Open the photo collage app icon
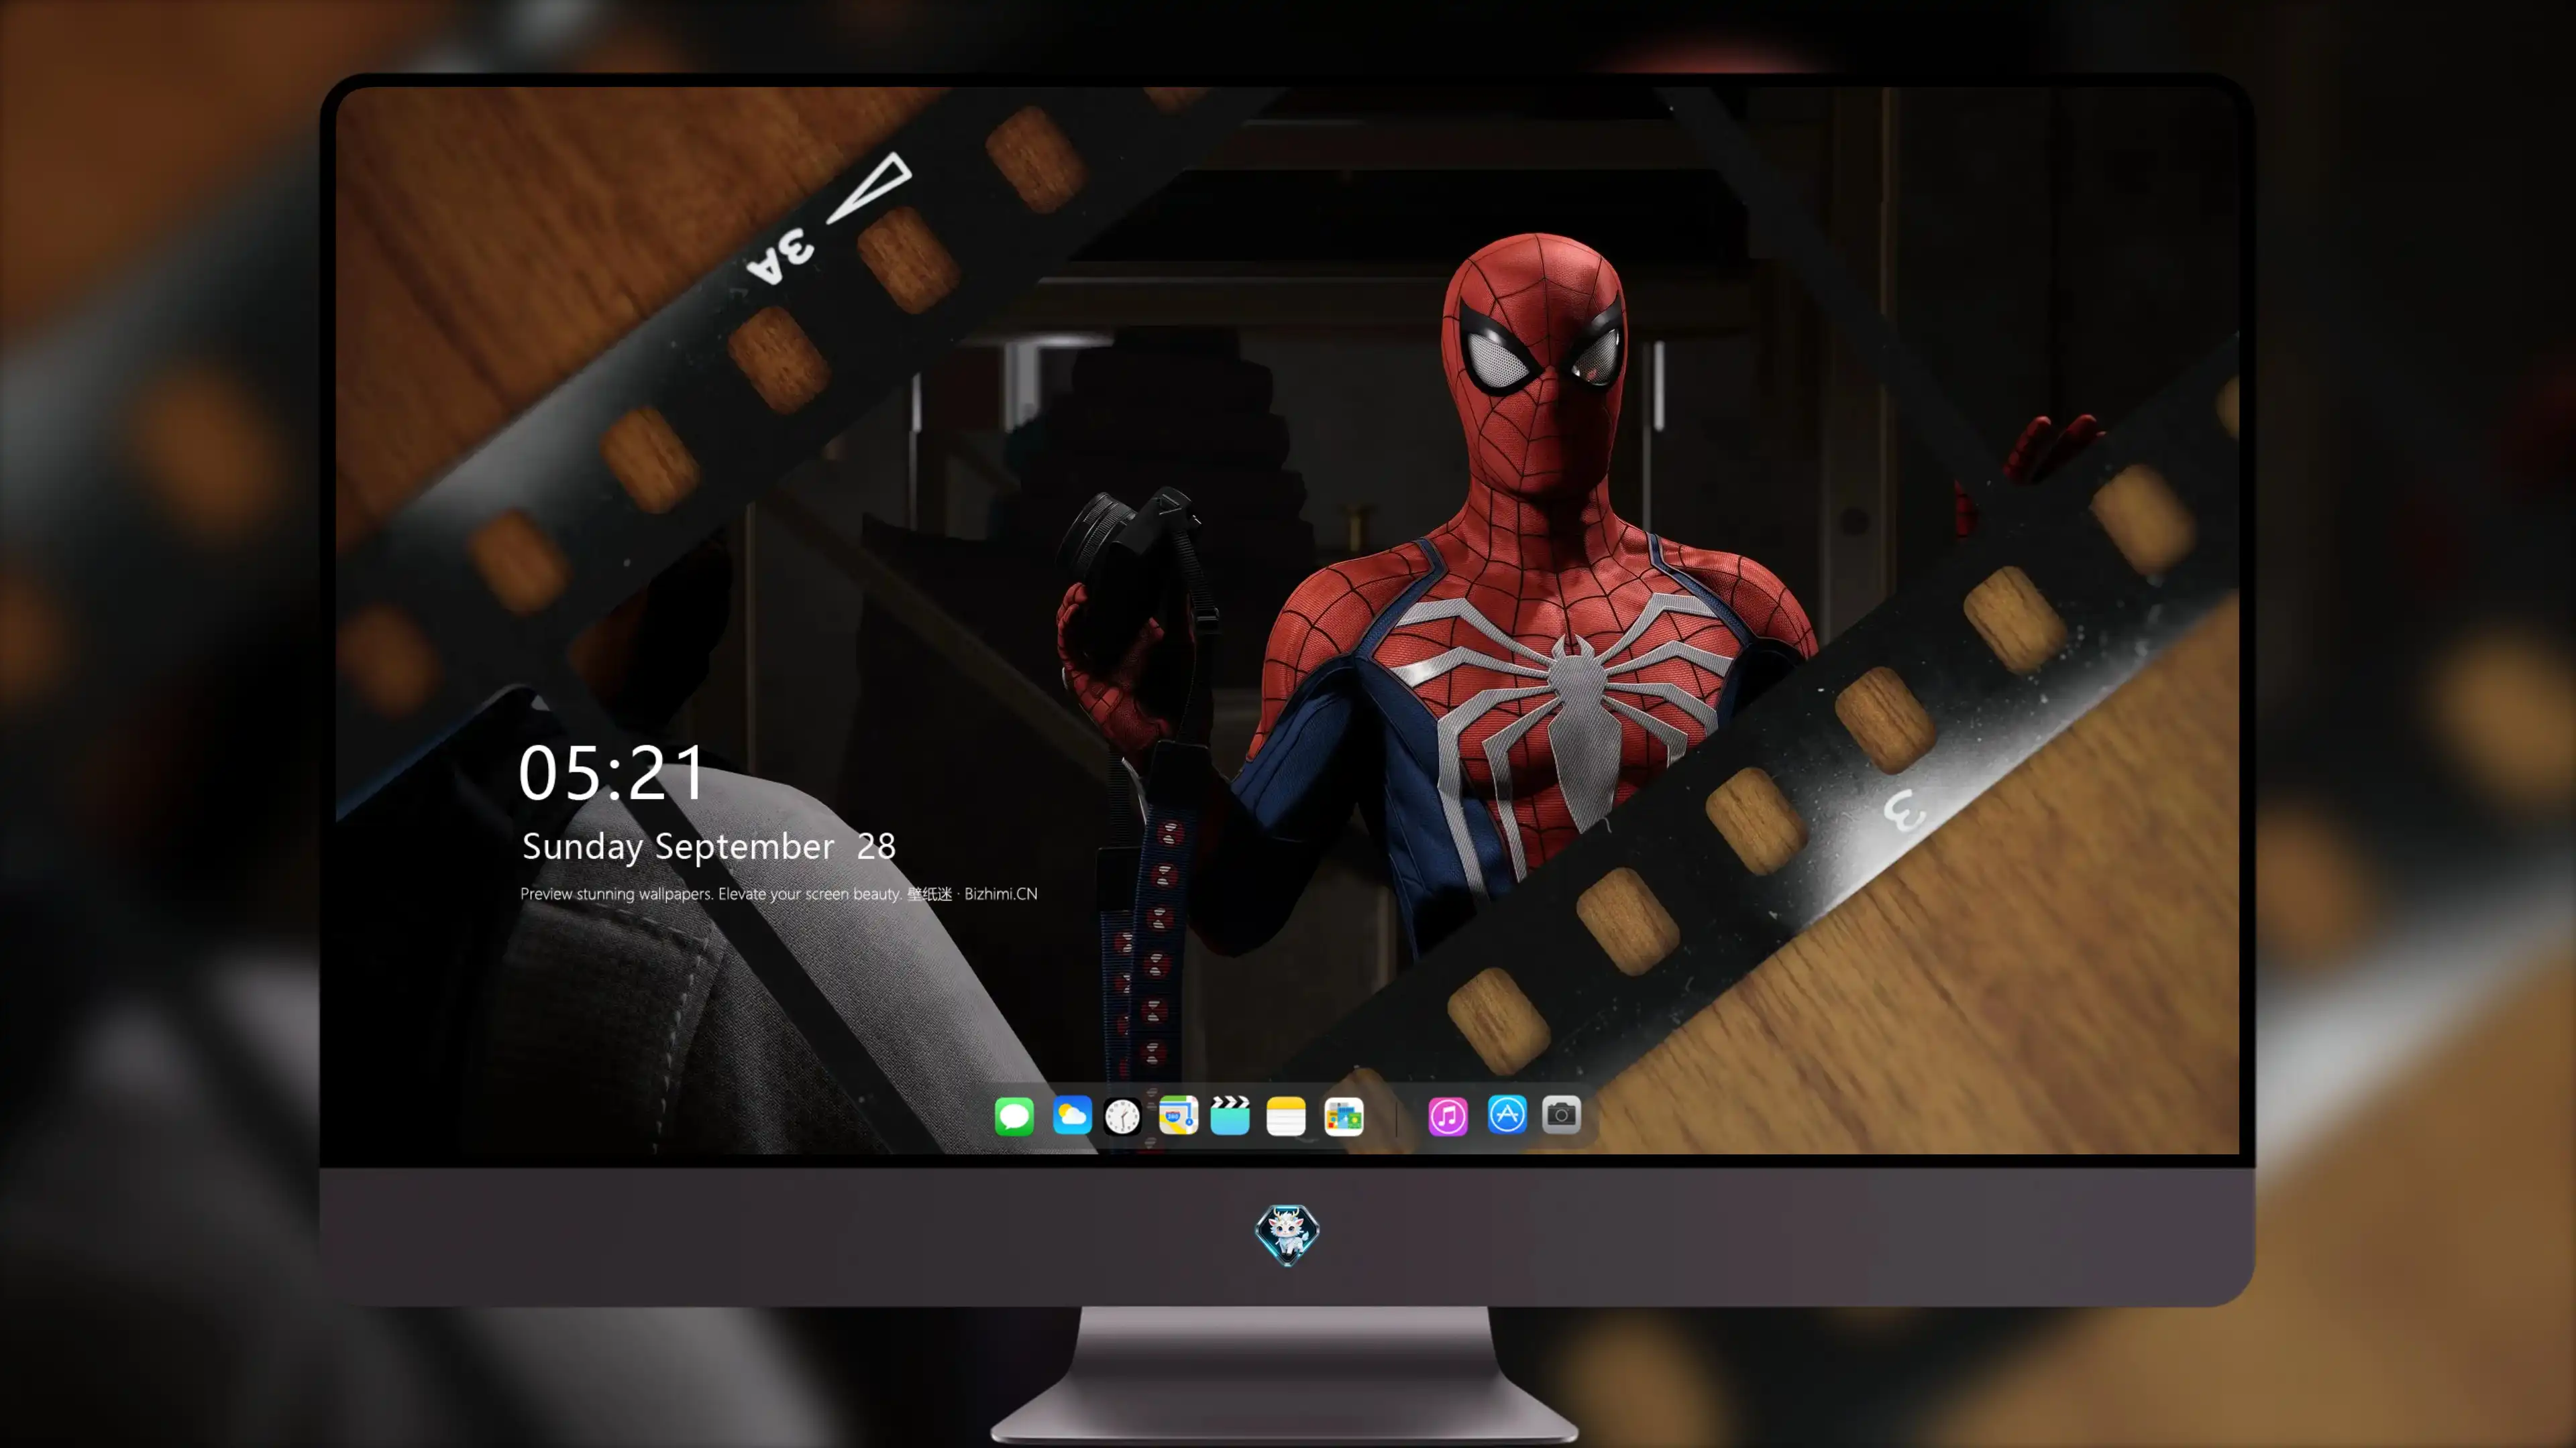Viewport: 2576px width, 1448px height. click(x=1344, y=1115)
